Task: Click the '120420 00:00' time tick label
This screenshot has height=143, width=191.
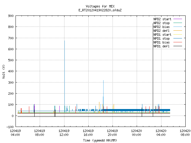Action: [x=137, y=133]
